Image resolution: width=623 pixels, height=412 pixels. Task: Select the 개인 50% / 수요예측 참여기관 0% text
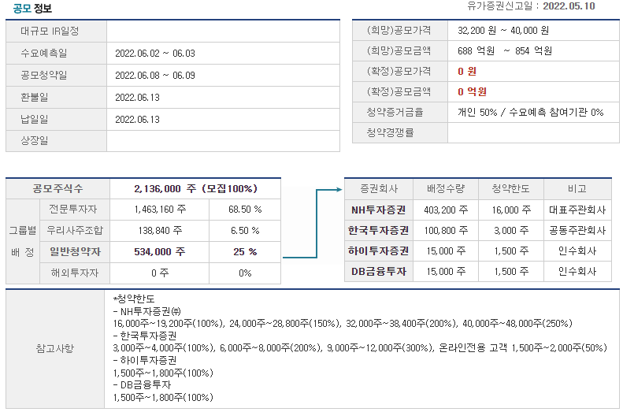(x=530, y=112)
